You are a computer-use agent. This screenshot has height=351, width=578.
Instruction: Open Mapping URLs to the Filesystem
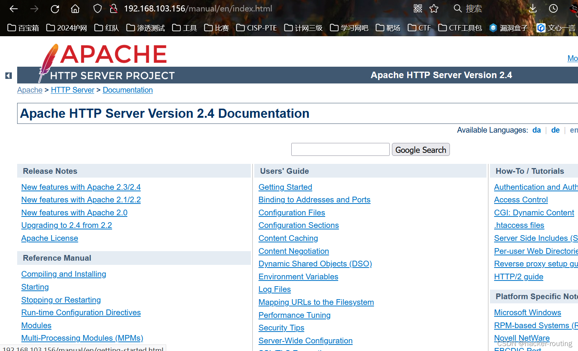[x=316, y=302]
